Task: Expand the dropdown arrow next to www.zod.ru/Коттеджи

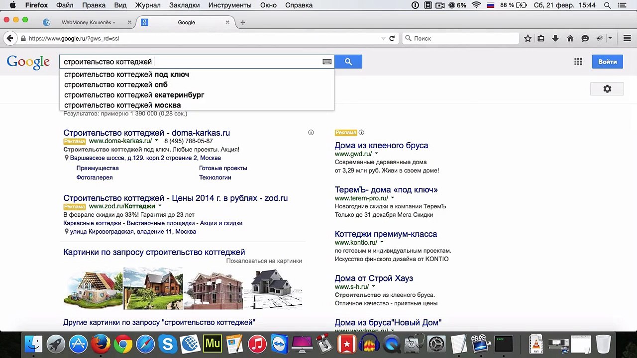Action: tap(160, 206)
